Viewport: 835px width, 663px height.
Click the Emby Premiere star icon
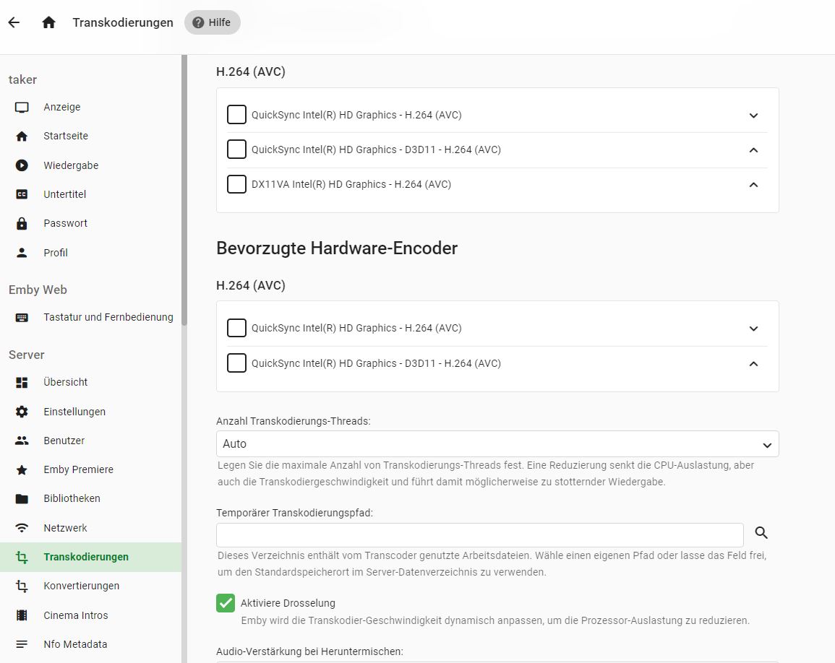[x=22, y=470]
